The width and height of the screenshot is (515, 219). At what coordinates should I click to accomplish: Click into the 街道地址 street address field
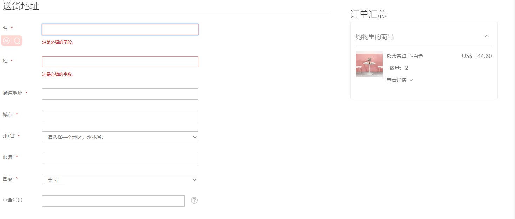click(x=120, y=94)
